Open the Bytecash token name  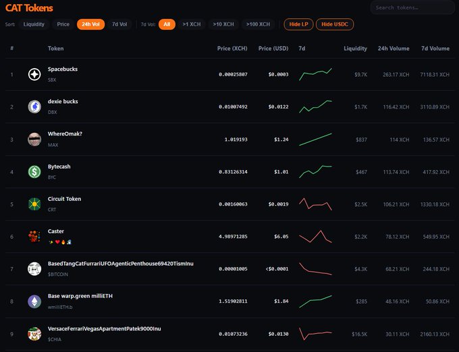click(59, 167)
